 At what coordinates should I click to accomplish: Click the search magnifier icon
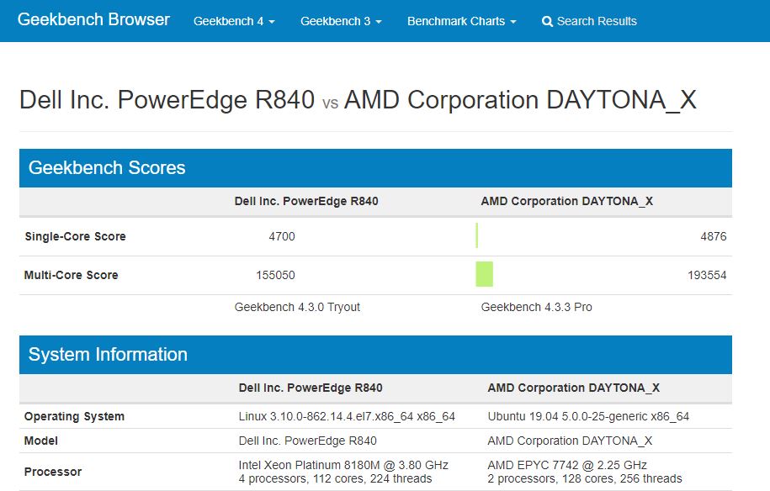pyautogui.click(x=548, y=21)
